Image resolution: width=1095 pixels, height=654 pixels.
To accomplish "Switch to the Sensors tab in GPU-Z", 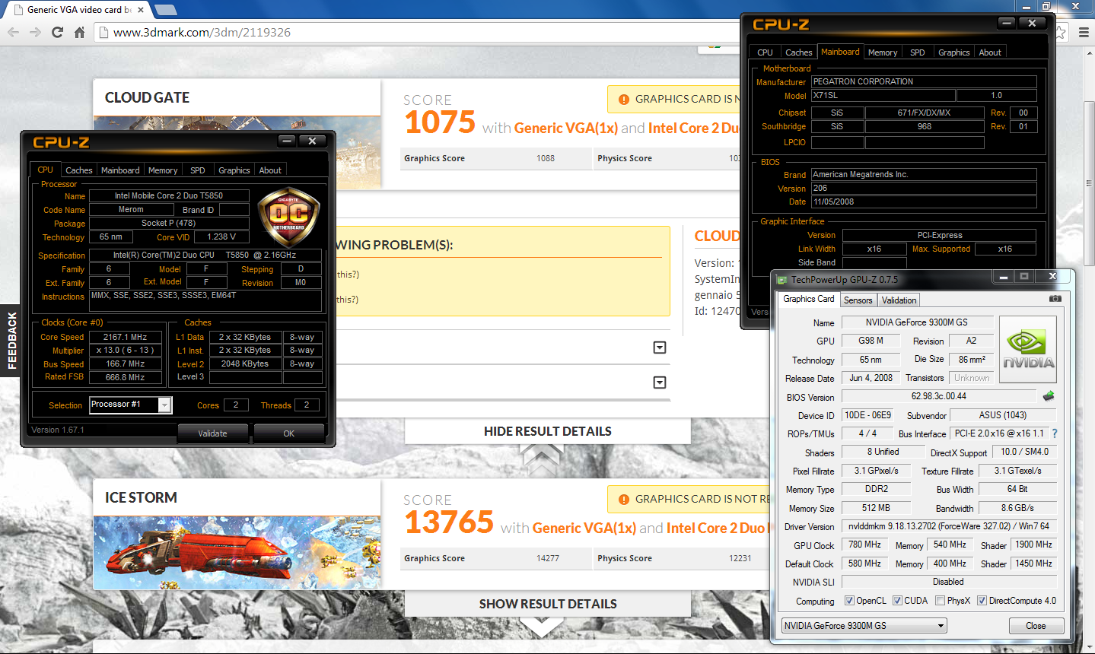I will click(858, 300).
